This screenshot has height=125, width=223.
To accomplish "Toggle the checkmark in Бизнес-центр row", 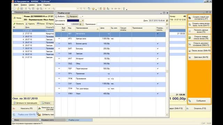I will coord(157,44).
